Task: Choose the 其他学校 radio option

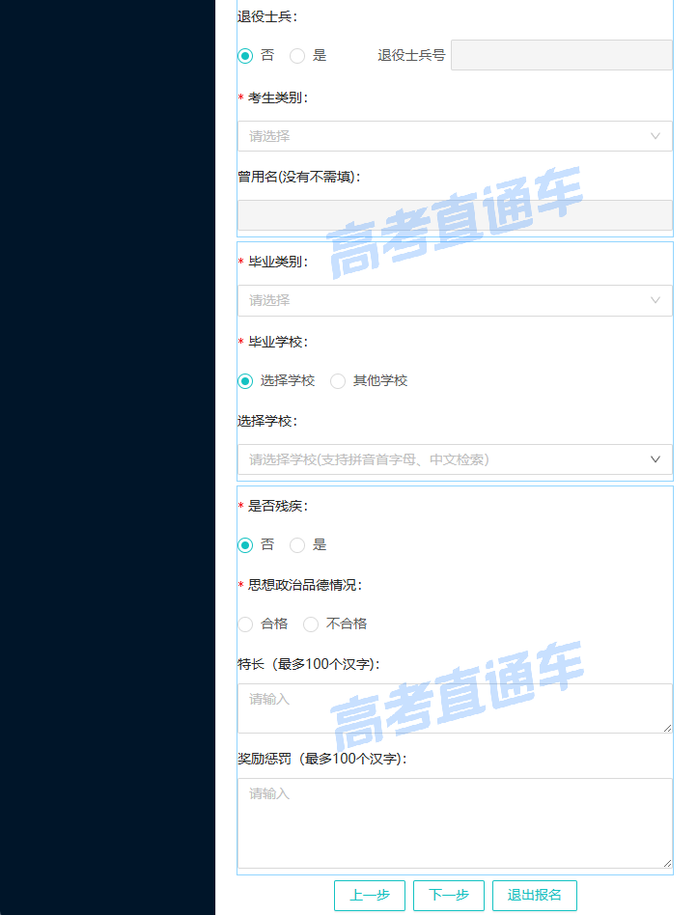Action: pyautogui.click(x=338, y=381)
